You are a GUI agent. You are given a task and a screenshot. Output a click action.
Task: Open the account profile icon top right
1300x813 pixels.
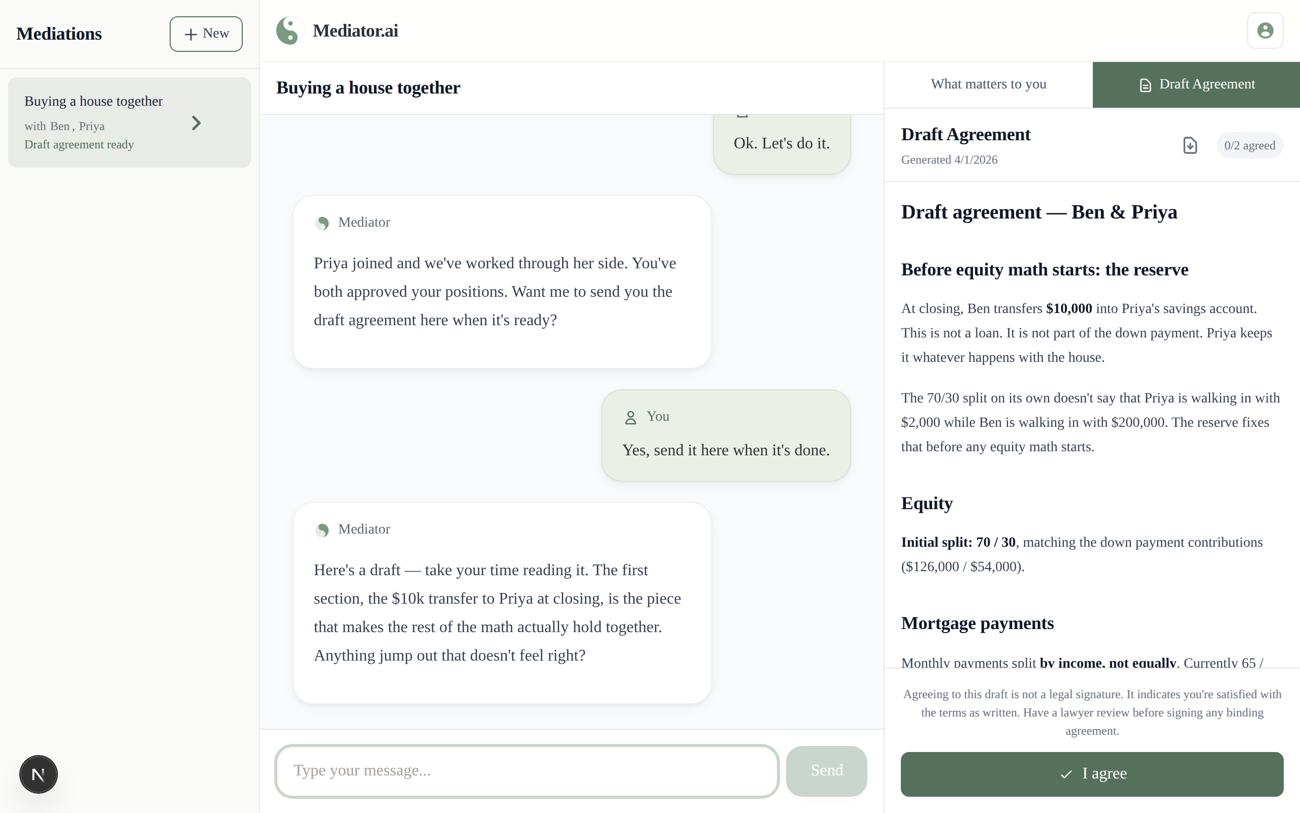click(1265, 30)
